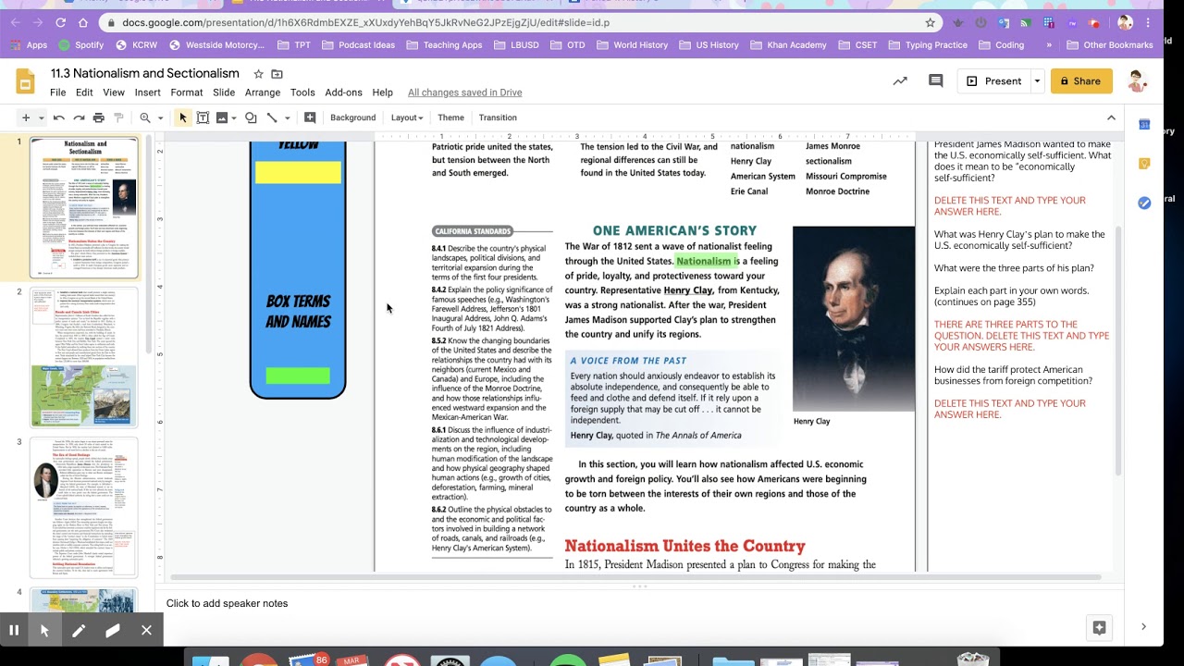Open the File menu
This screenshot has height=666, width=1184.
pyautogui.click(x=58, y=92)
